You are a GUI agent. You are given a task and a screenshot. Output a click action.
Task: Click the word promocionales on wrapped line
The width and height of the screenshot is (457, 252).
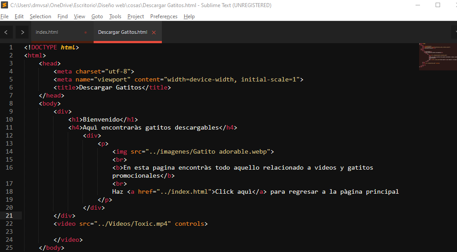pos(136,176)
